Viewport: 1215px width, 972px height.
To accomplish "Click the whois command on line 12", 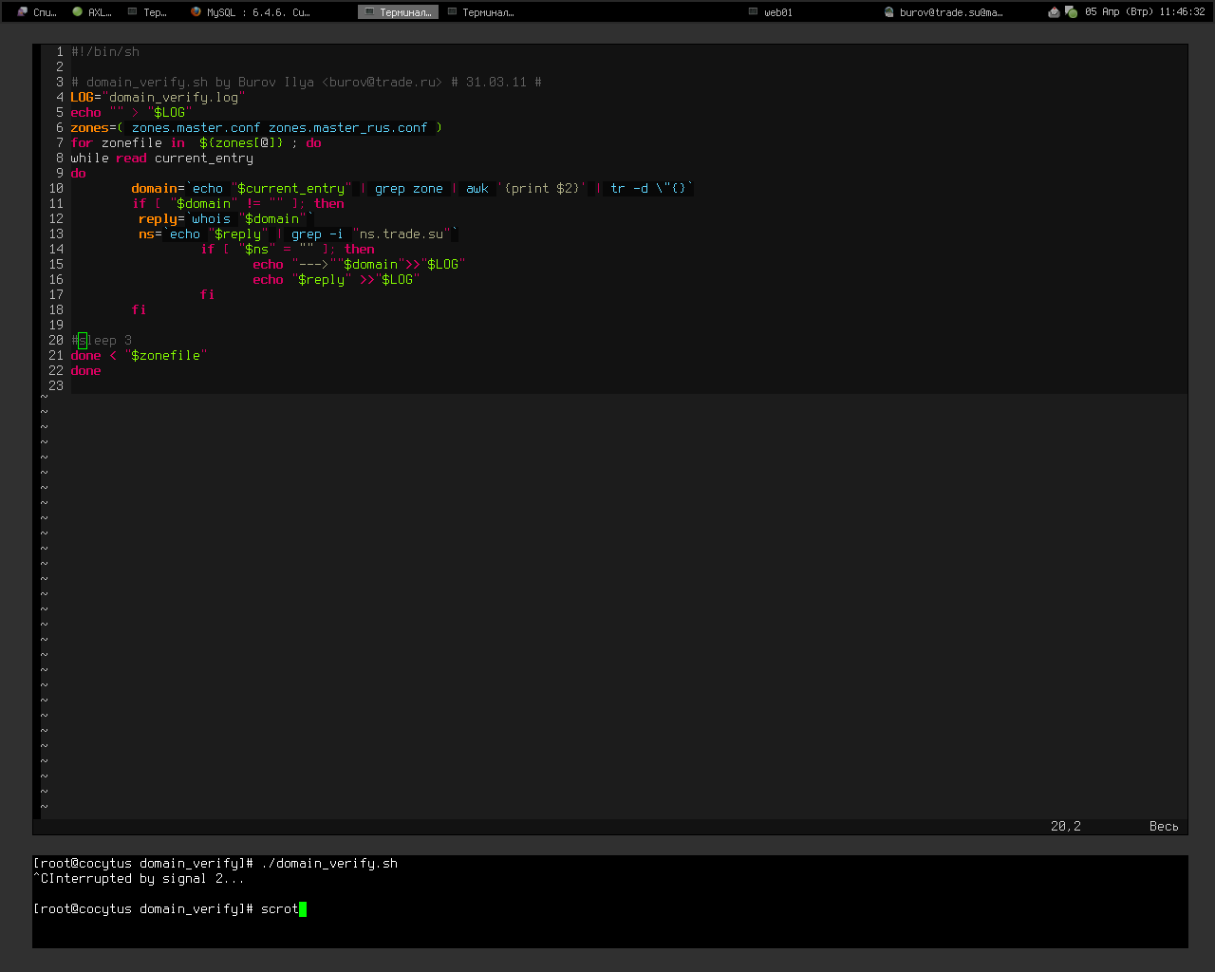I will [x=211, y=219].
